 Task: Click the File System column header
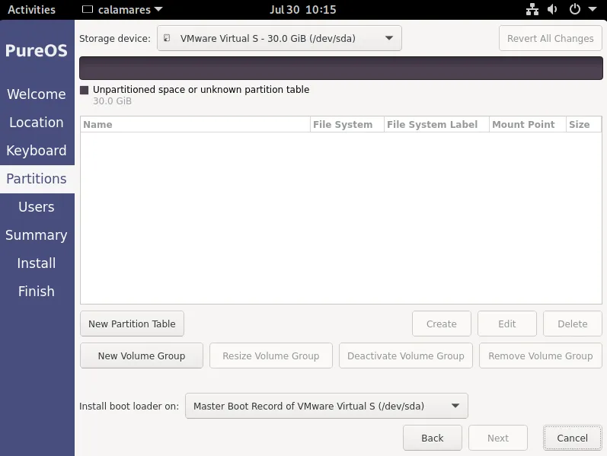pyautogui.click(x=343, y=124)
